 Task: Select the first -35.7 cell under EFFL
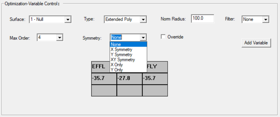pos(104,79)
